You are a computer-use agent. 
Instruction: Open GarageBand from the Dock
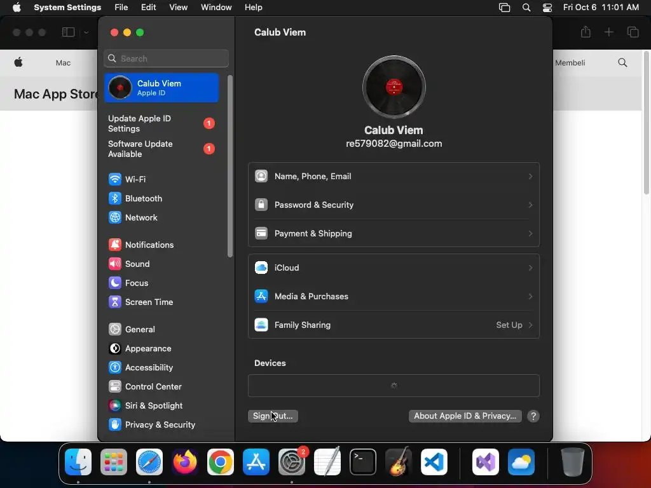tap(399, 462)
